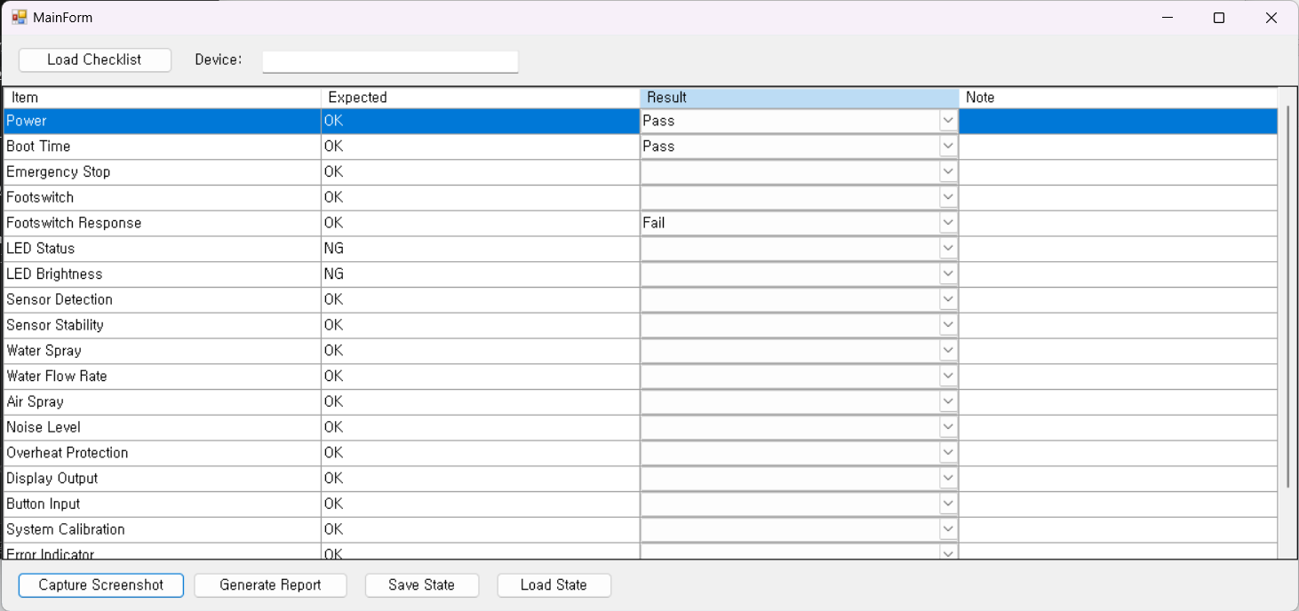Click the MainForm application icon in title bar
1299x611 pixels.
click(x=19, y=18)
